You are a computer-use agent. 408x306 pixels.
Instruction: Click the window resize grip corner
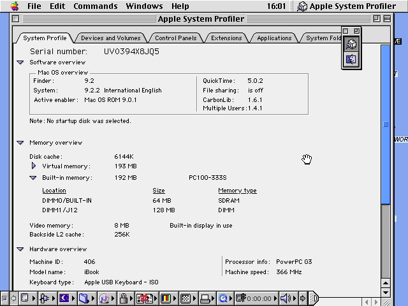coord(386,302)
